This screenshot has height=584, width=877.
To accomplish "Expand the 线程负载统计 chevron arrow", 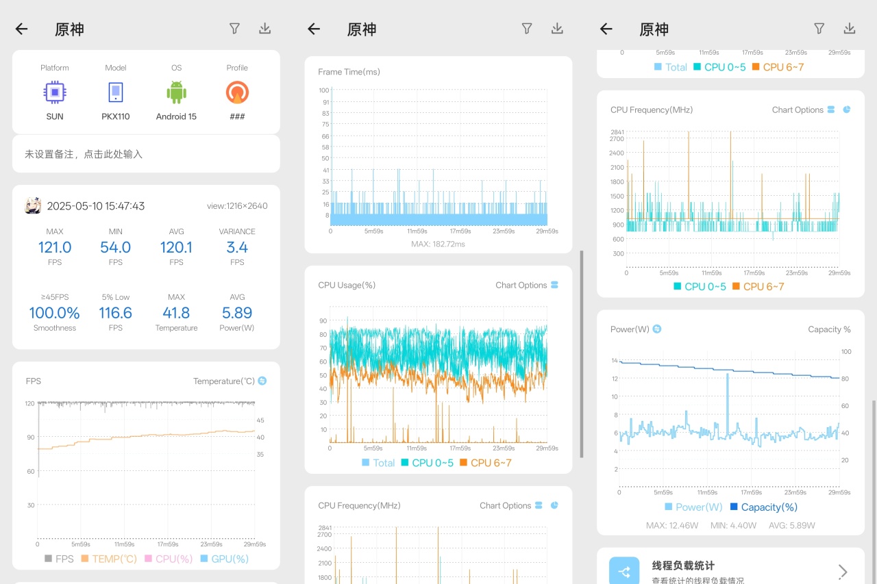I will (x=843, y=572).
